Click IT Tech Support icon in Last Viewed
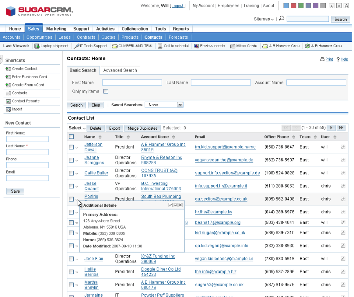 point(76,46)
